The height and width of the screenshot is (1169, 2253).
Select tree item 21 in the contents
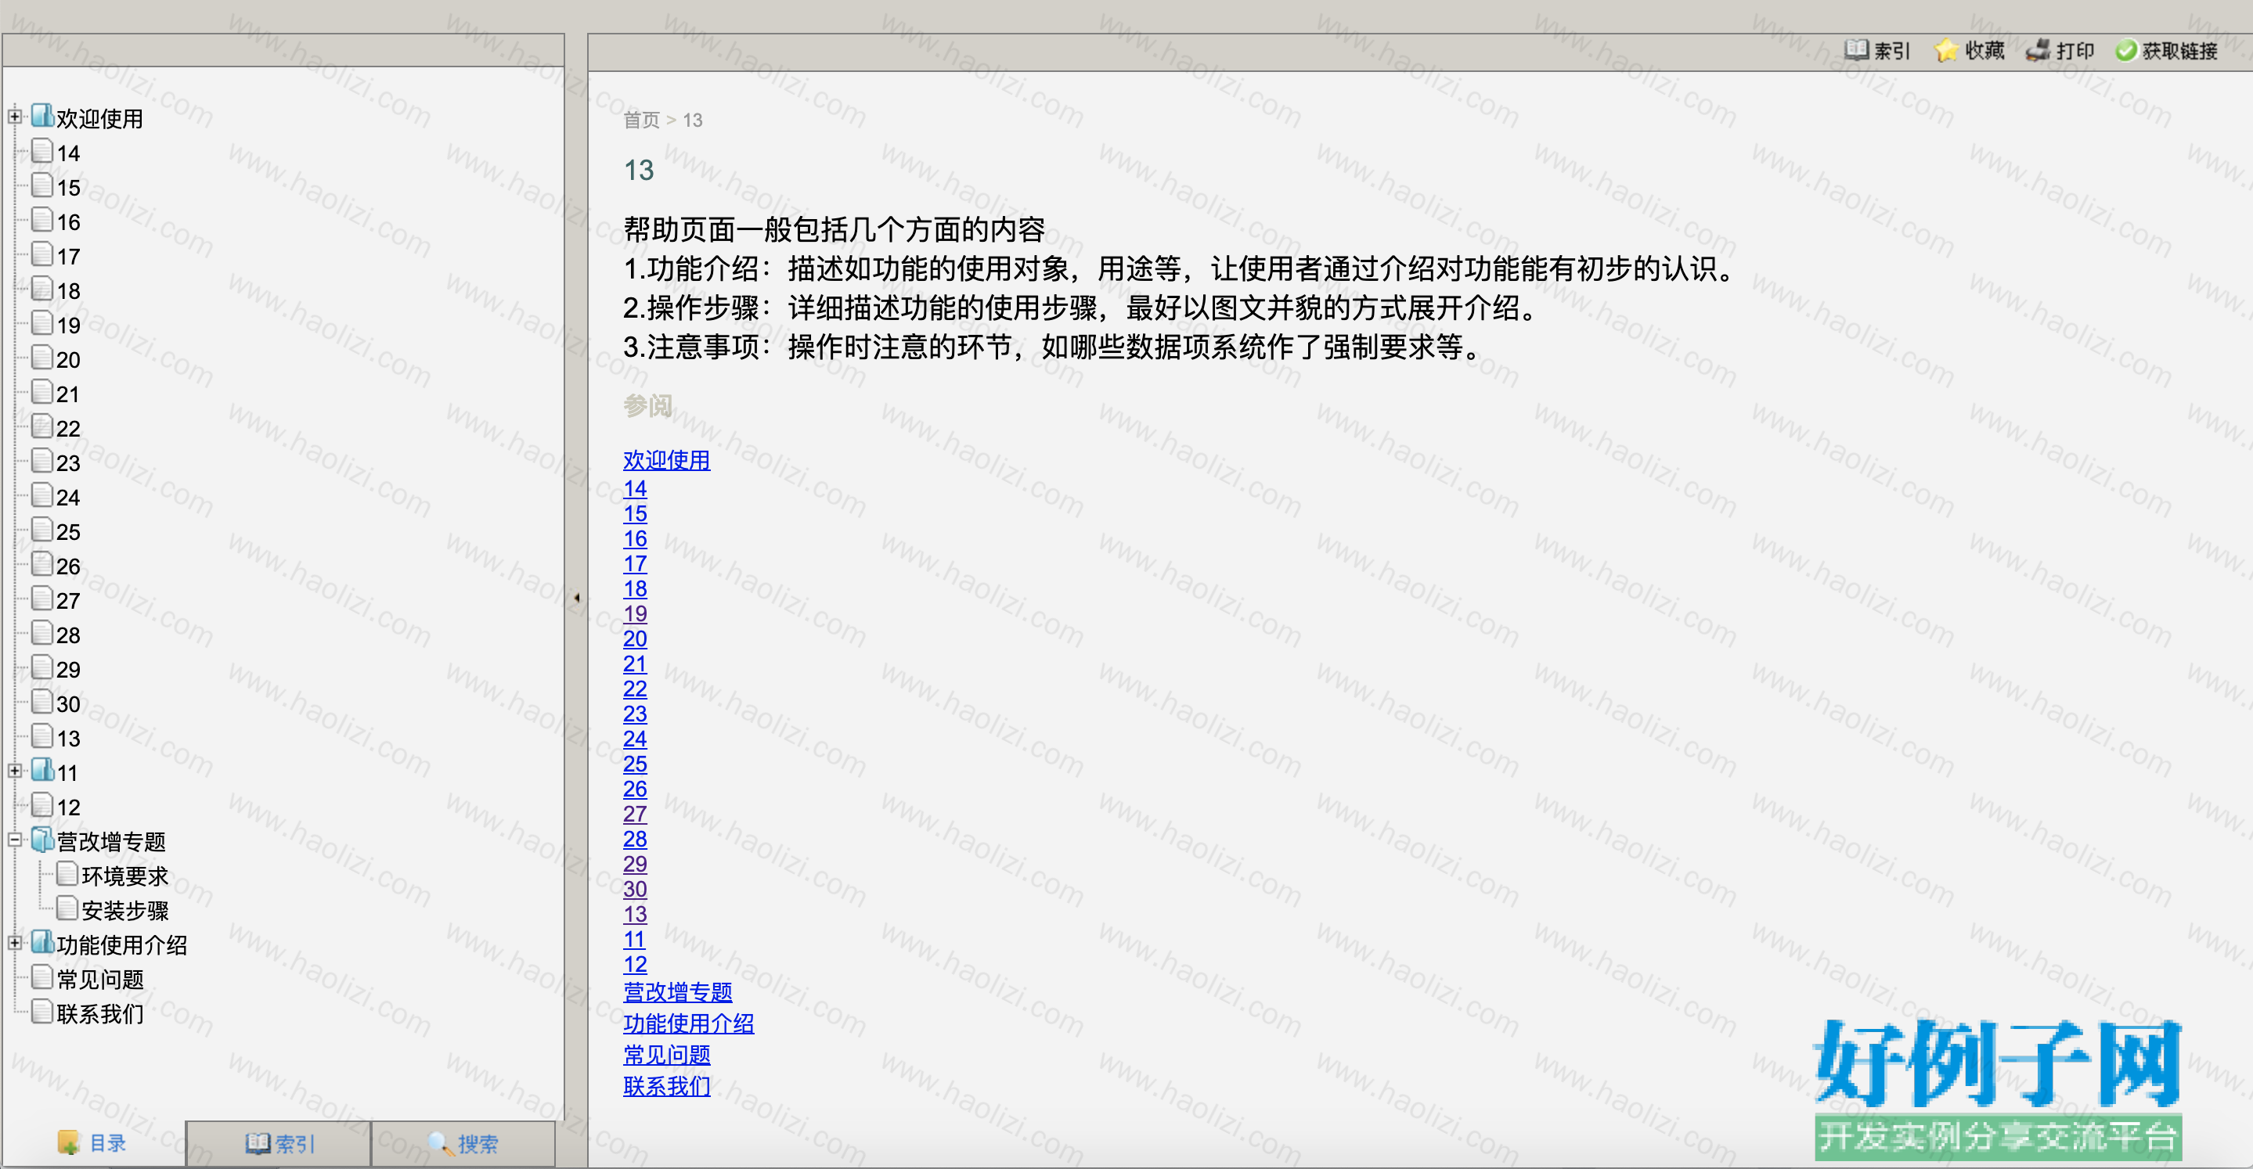pos(68,394)
